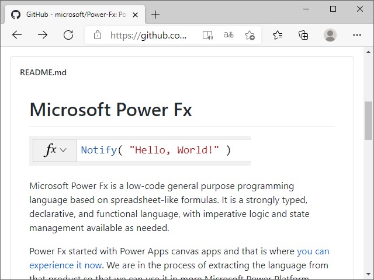
Task: Click the scrollbar up arrow
Action: 368,52
